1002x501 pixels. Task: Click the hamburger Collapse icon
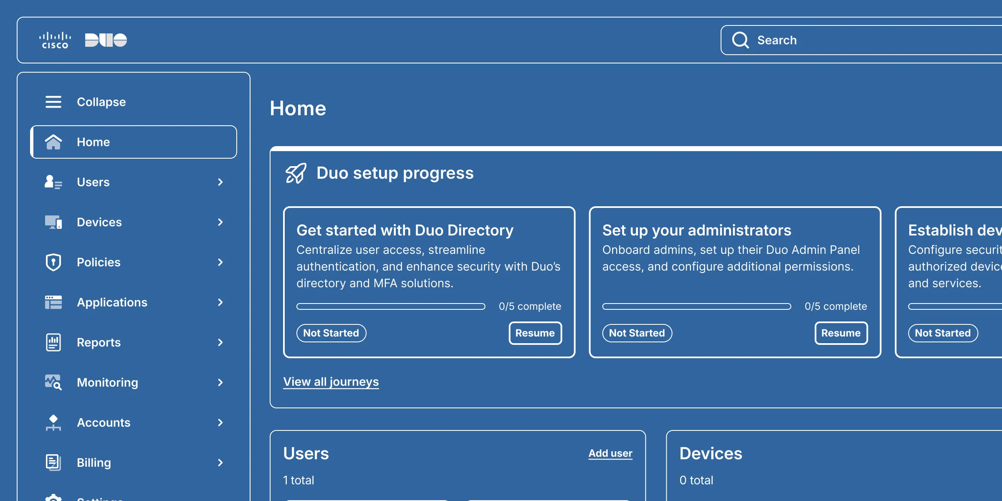click(x=53, y=102)
